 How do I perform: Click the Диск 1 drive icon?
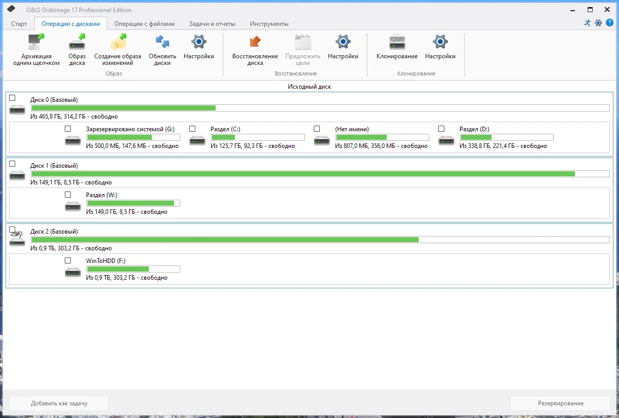pos(17,175)
